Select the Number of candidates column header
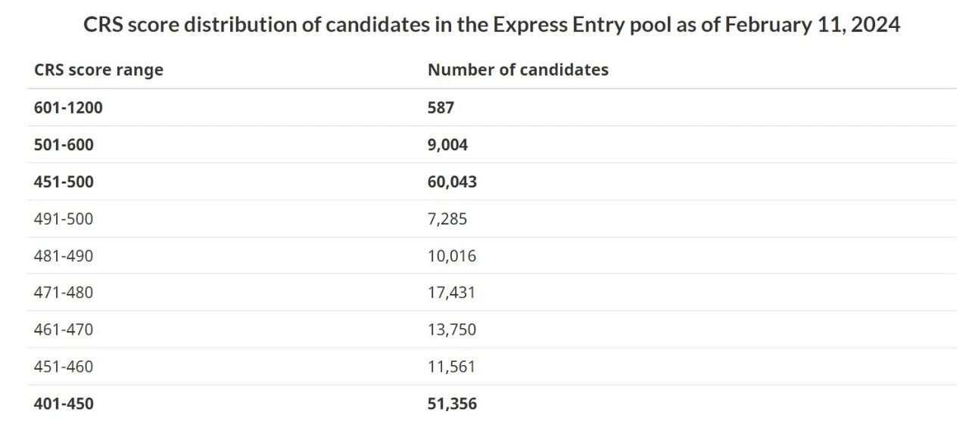The image size is (969, 421). click(x=518, y=70)
